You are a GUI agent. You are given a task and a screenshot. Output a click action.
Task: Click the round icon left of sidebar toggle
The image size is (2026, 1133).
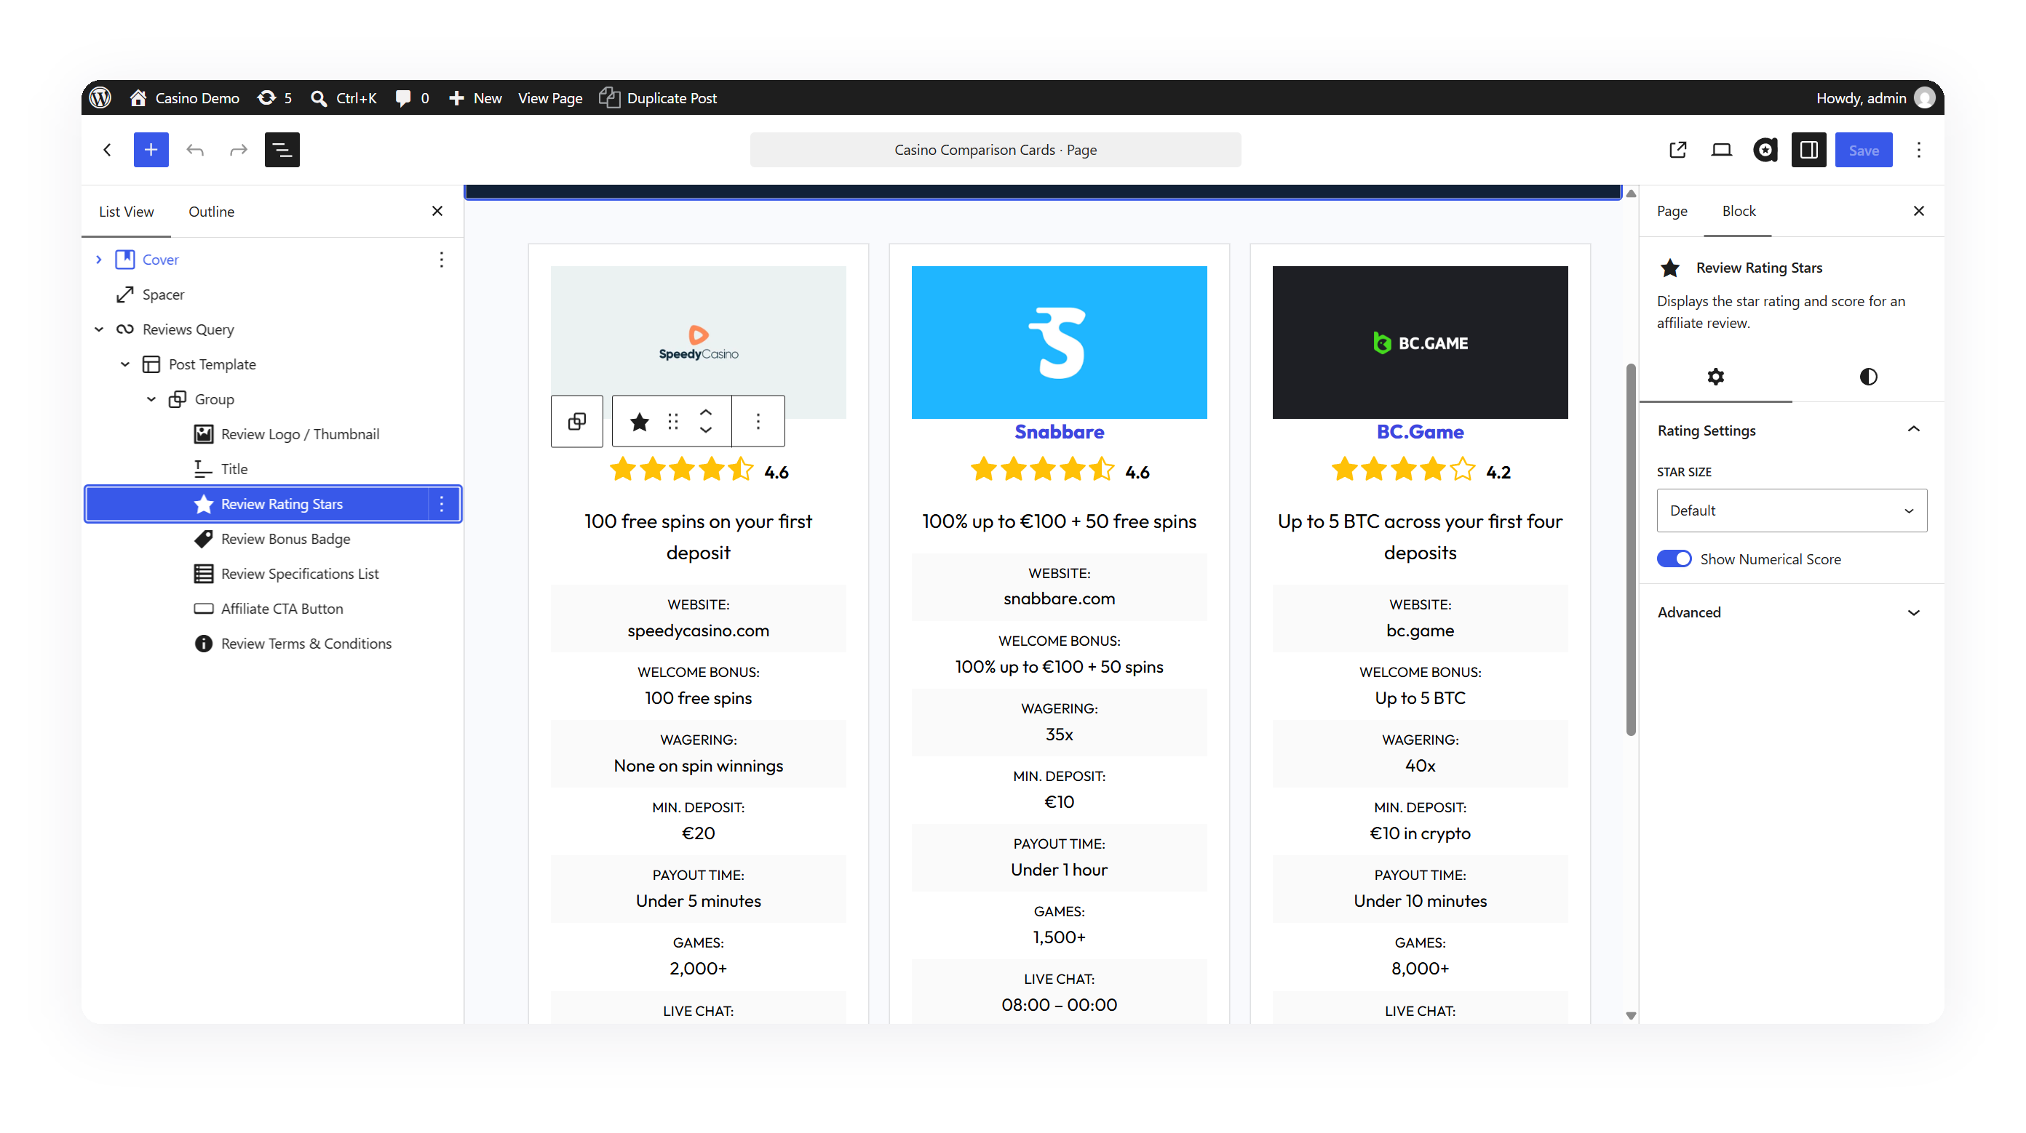pos(1765,149)
